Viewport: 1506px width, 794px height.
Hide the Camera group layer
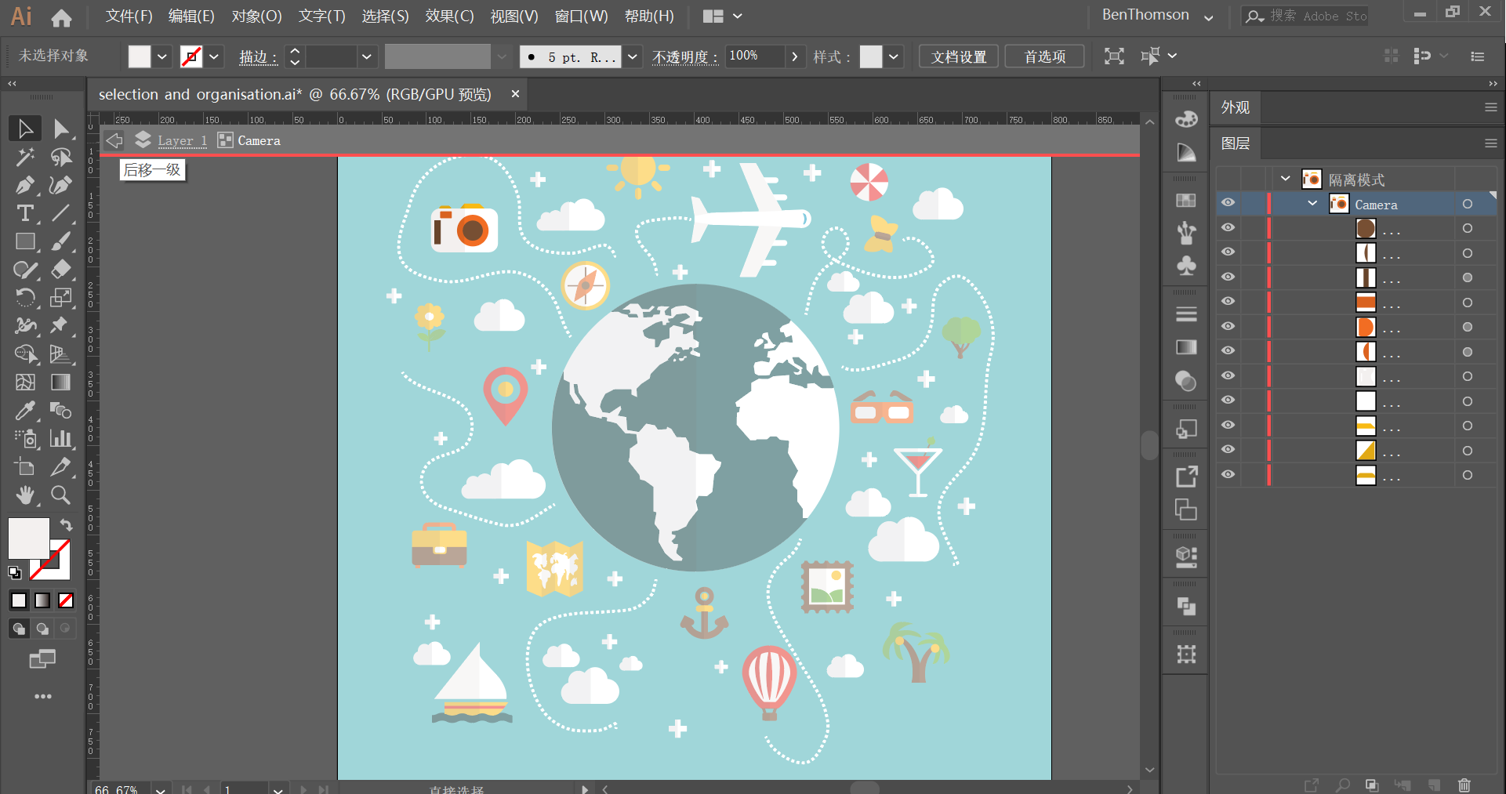1228,203
